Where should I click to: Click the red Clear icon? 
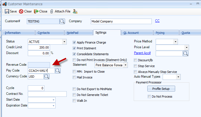click(21, 11)
